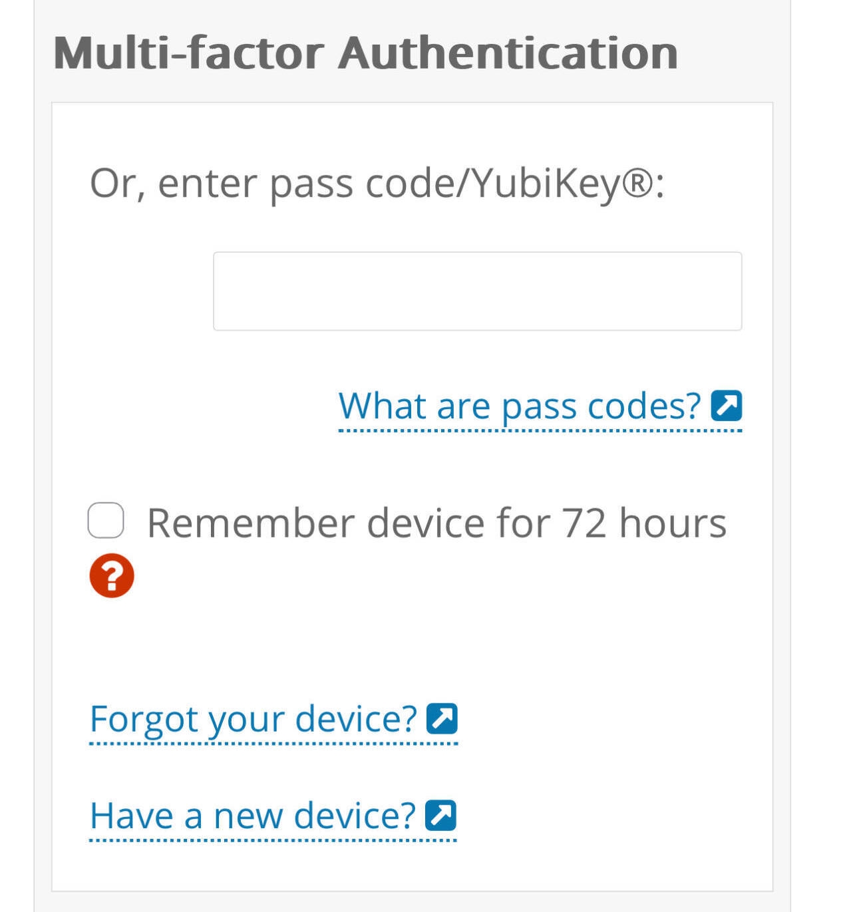
Task: Select the YubiKey pass code text box
Action: coord(477,291)
